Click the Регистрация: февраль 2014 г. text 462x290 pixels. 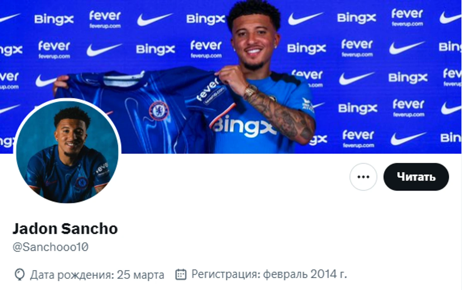pos(269,274)
